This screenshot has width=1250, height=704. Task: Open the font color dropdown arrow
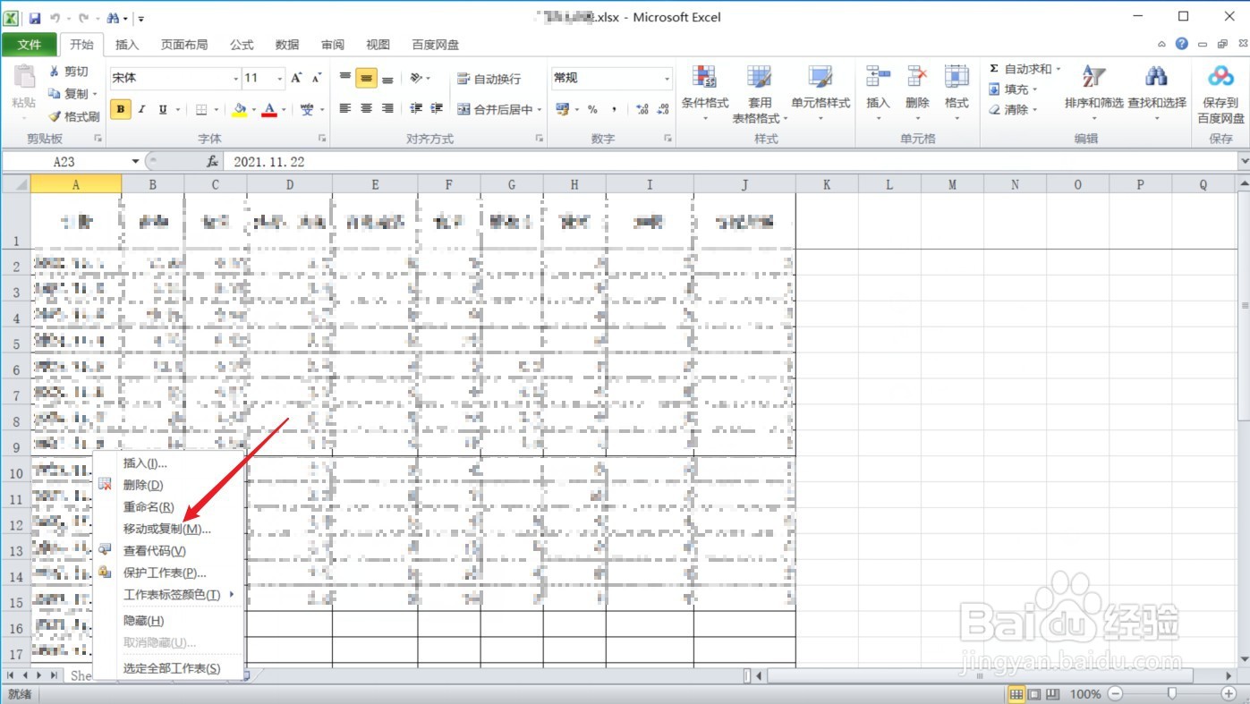coord(284,110)
